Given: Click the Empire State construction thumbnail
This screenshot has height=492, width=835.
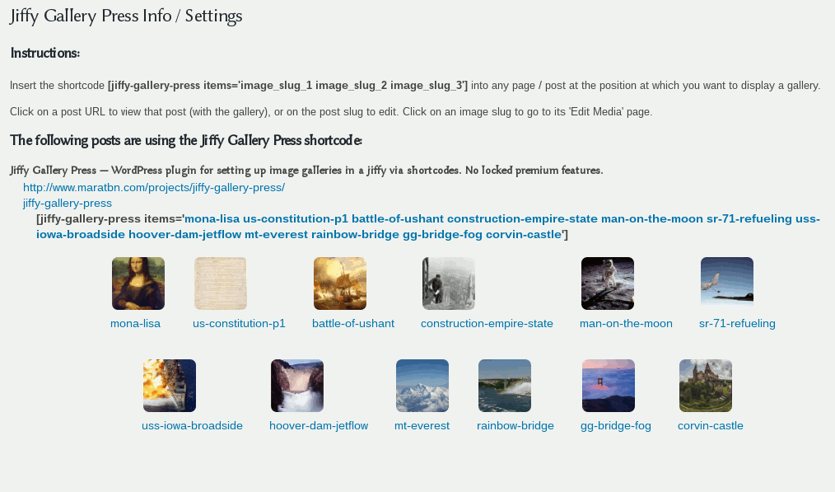Looking at the screenshot, I should [x=449, y=283].
